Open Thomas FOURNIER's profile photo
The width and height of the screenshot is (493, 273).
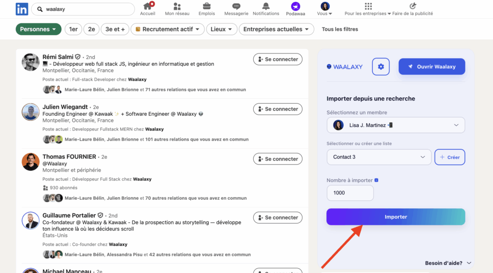click(x=30, y=162)
